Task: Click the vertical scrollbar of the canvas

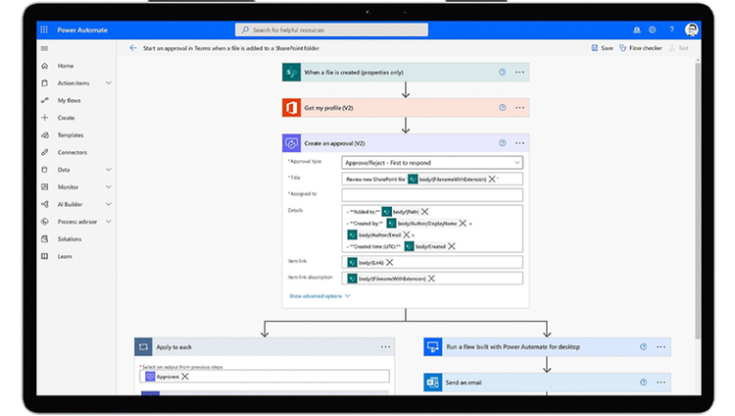Action: [x=698, y=199]
